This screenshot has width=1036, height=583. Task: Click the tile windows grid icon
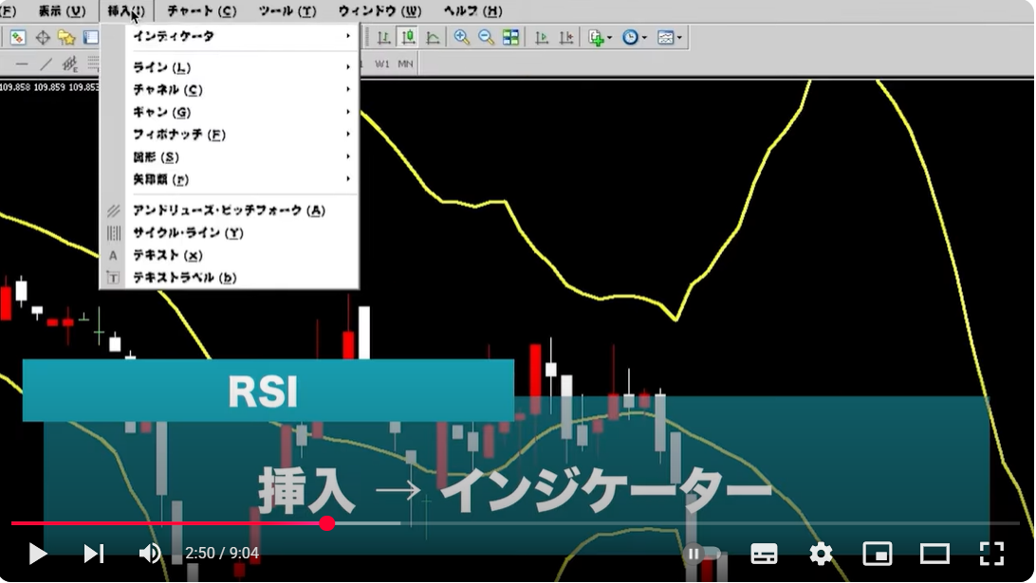(511, 38)
